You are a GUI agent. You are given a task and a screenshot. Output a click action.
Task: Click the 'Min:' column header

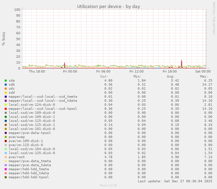138,77
